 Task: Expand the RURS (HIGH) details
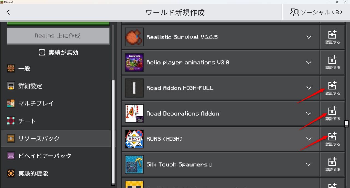tap(309, 139)
